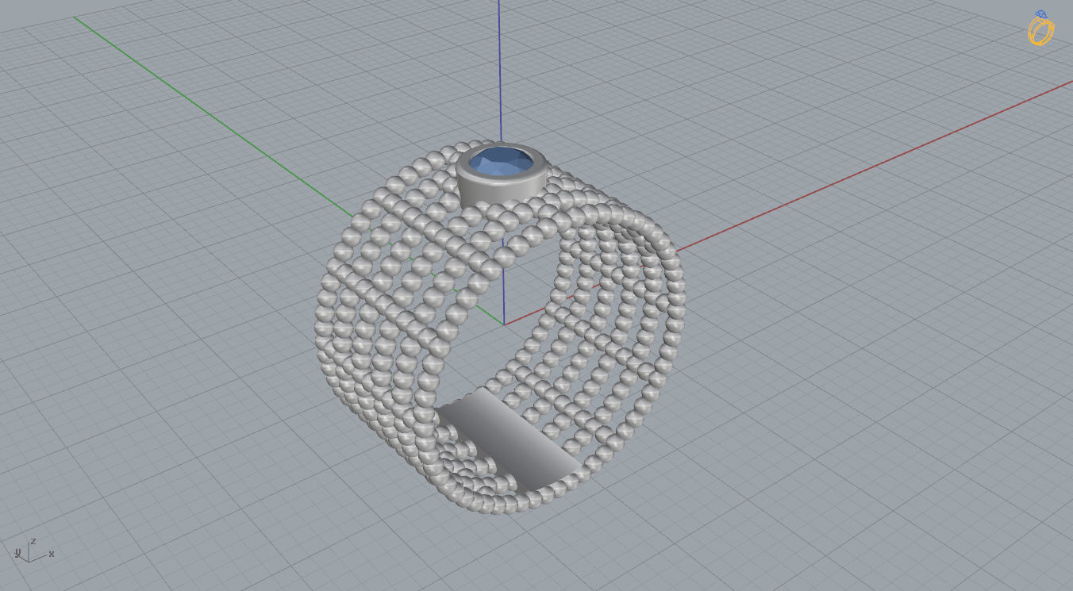The width and height of the screenshot is (1073, 591).
Task: Click the orange ring logo icon
Action: (1040, 28)
